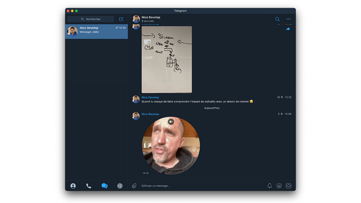This screenshot has width=361, height=203.
Task: Click the Message vidéo preview text
Action: [x=89, y=32]
